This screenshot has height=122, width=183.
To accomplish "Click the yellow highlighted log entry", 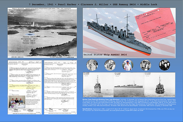I will pos(25,87).
